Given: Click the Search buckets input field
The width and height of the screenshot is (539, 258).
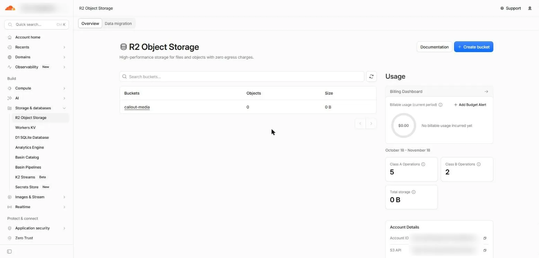Looking at the screenshot, I should pos(242,77).
